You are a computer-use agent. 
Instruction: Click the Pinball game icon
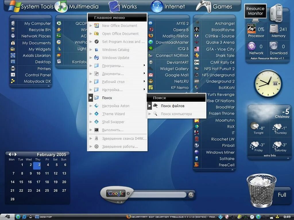pos(197,145)
